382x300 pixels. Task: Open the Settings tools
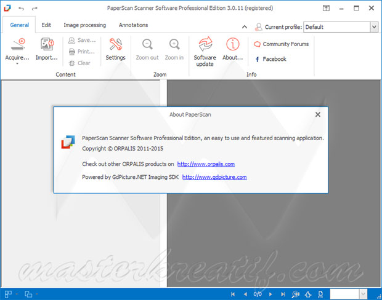pos(115,49)
